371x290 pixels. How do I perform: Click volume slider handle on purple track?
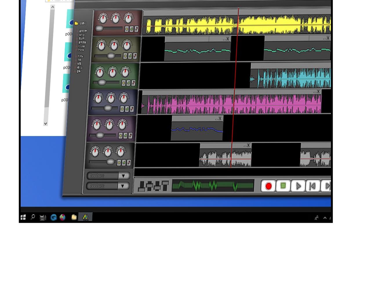point(100,135)
